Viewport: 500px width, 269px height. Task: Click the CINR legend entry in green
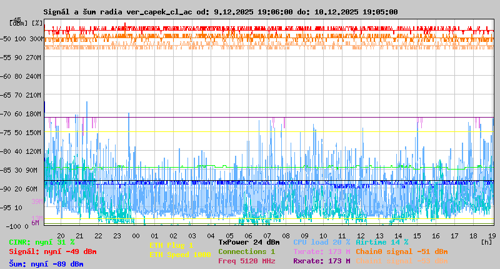[x=42, y=242]
